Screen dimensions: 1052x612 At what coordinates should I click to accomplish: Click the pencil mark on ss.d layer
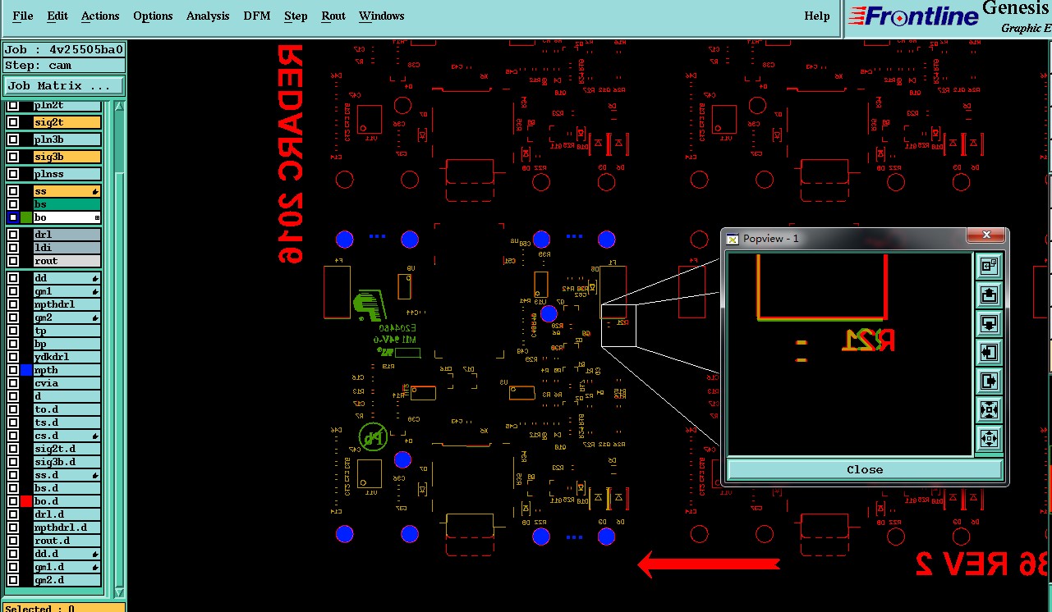tap(95, 475)
